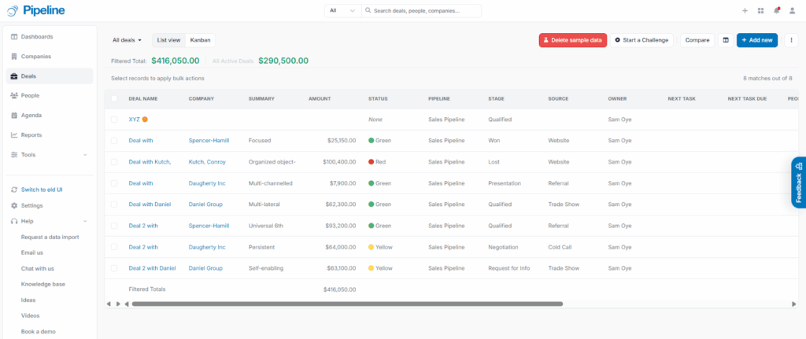Go to Reports in the sidebar
Viewport: 806px width, 339px height.
click(x=31, y=134)
